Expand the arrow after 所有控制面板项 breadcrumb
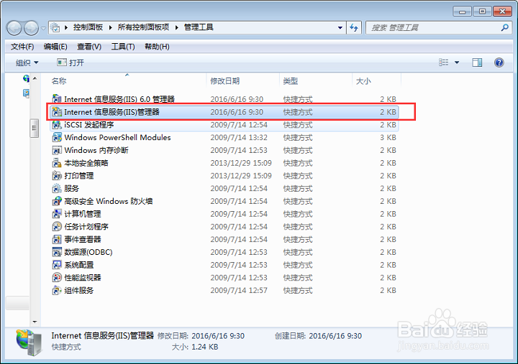 [177, 27]
